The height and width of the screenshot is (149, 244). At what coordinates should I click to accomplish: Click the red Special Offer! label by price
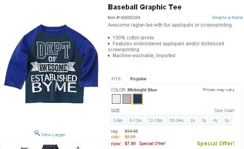click(x=152, y=143)
